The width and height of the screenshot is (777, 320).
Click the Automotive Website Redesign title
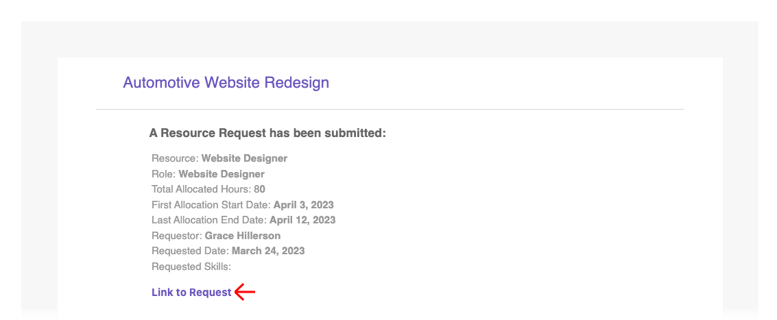[226, 83]
